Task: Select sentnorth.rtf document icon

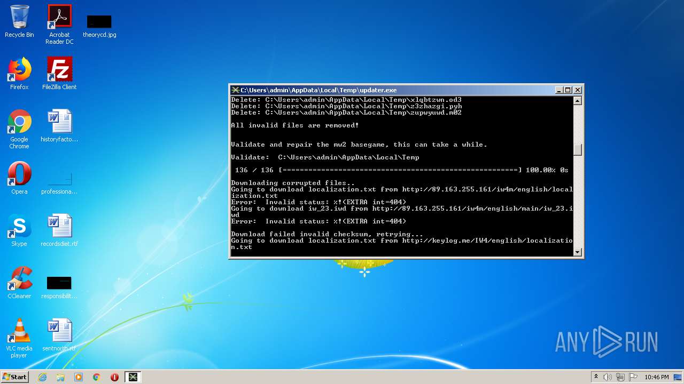Action: (59, 335)
